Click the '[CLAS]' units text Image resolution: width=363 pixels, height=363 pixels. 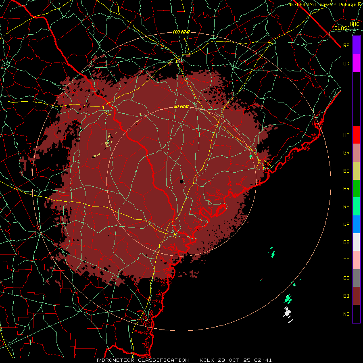pyautogui.click(x=341, y=28)
